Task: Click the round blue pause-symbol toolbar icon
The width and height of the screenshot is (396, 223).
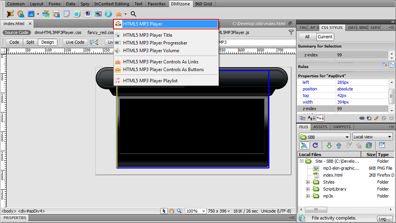Action: (x=108, y=14)
